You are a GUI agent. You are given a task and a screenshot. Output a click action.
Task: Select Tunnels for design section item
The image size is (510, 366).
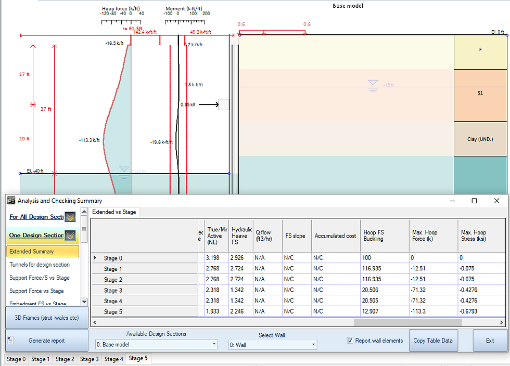click(x=40, y=265)
